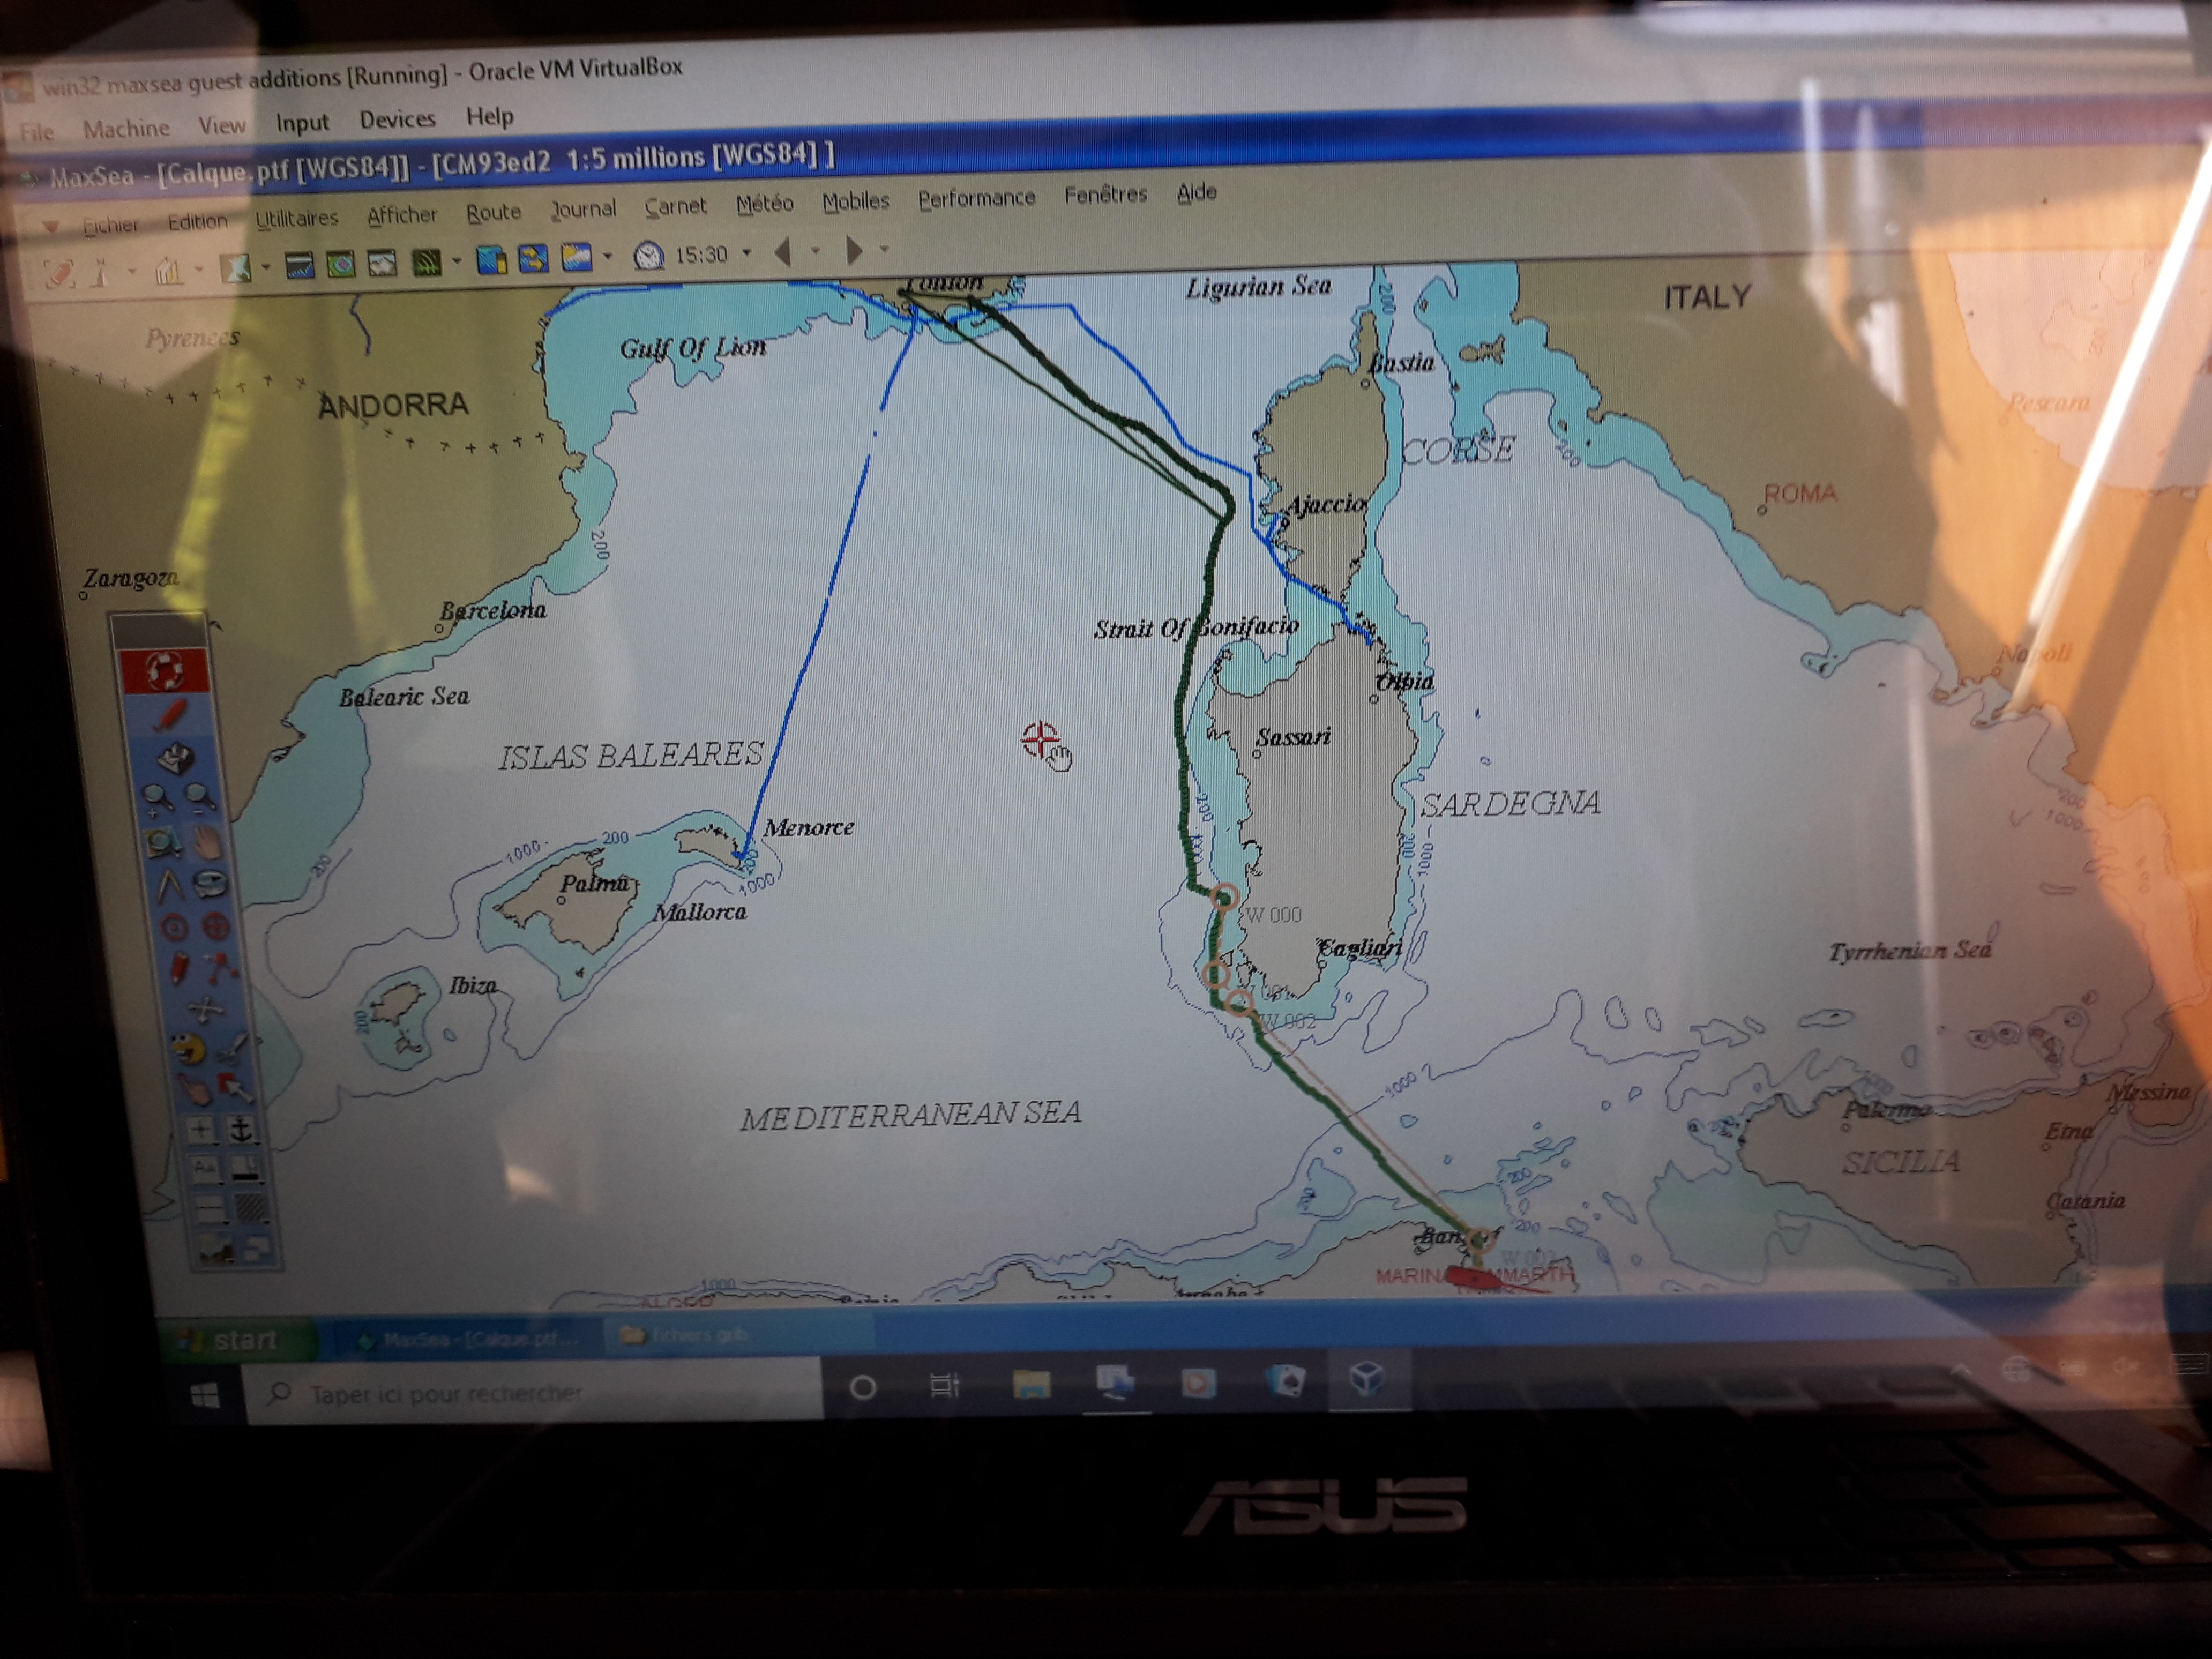
Task: Open the Journal menu
Action: click(583, 208)
